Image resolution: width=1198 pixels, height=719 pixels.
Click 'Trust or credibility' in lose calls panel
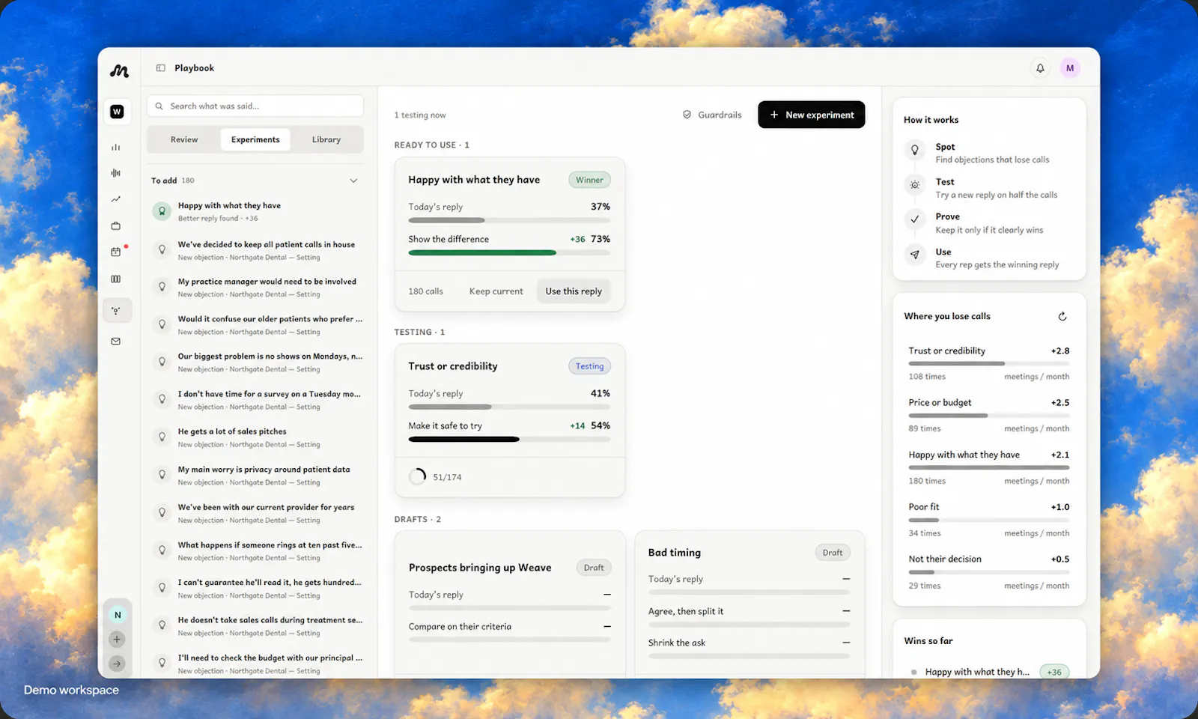pyautogui.click(x=989, y=363)
